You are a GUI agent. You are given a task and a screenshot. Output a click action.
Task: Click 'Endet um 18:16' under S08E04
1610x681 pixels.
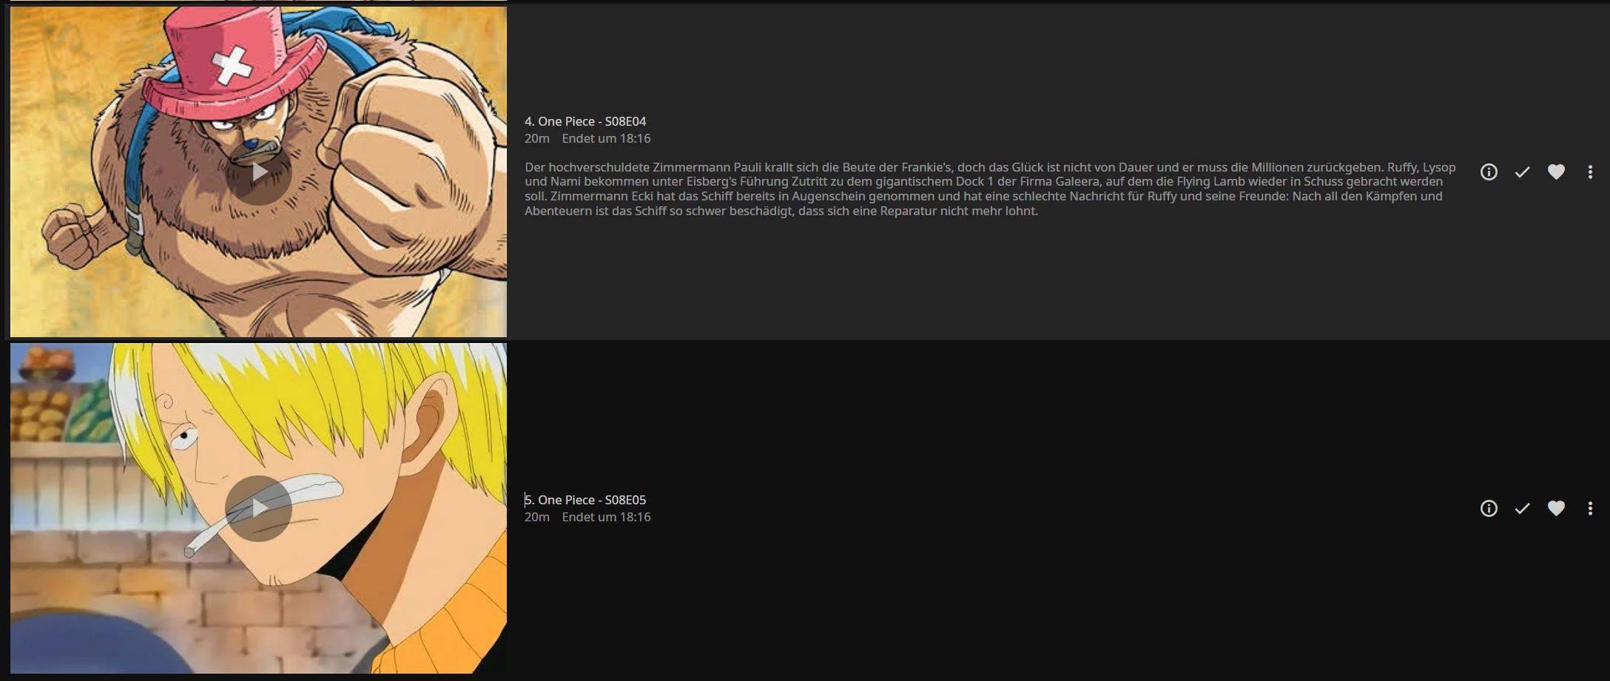[x=606, y=138]
